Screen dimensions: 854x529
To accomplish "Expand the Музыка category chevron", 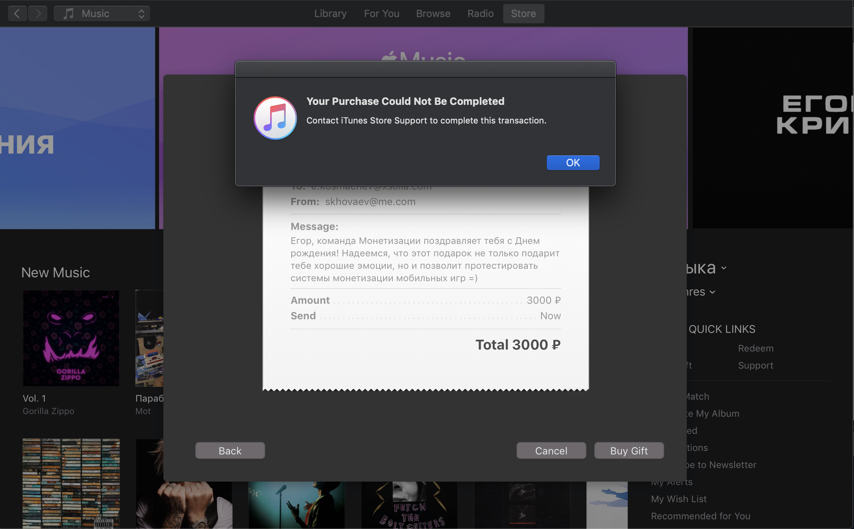I will [724, 268].
